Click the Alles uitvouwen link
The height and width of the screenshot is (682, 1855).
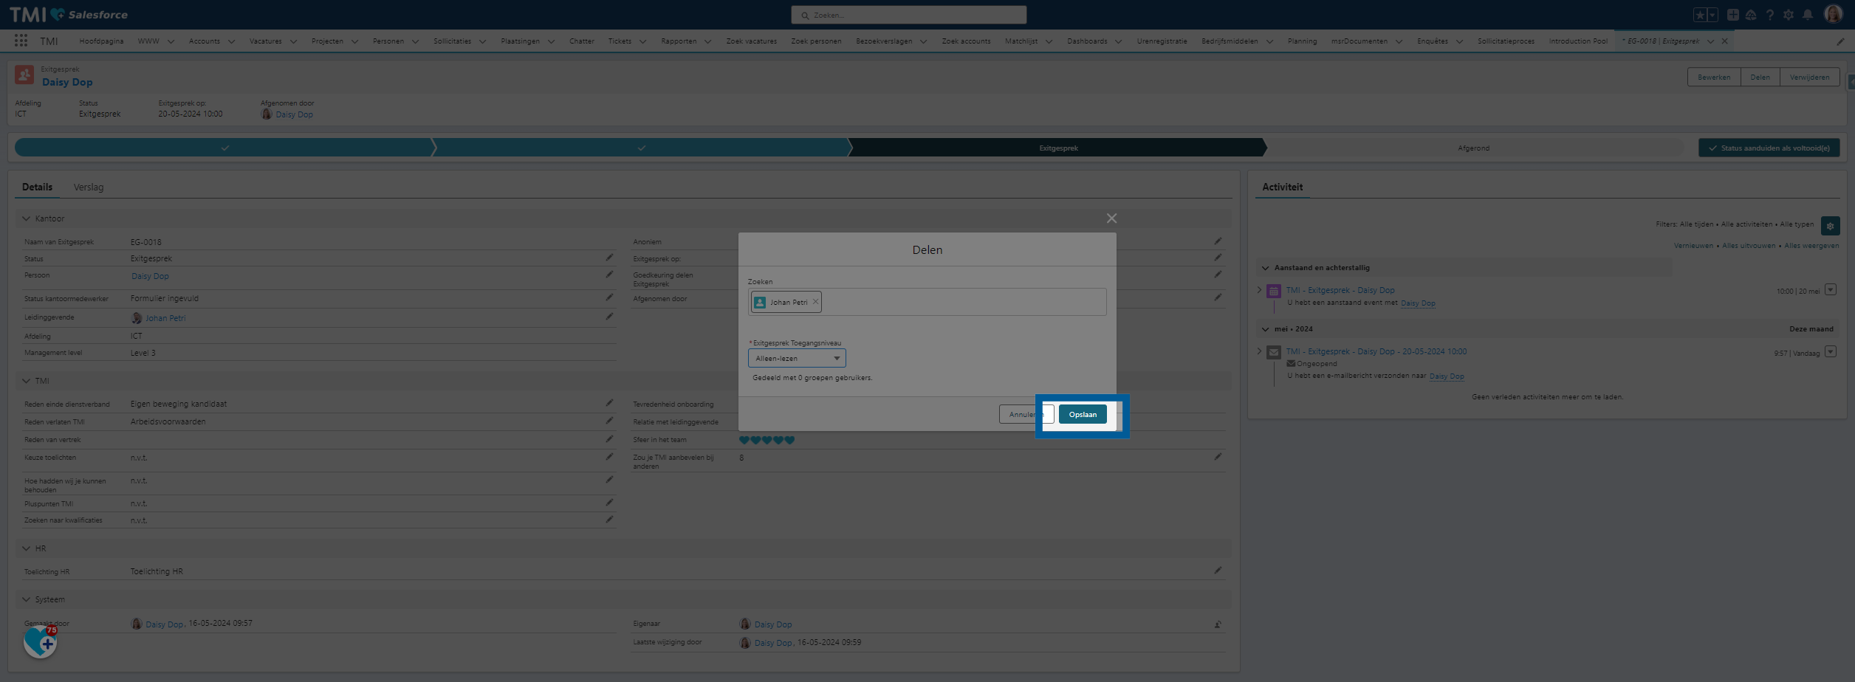click(x=1748, y=246)
